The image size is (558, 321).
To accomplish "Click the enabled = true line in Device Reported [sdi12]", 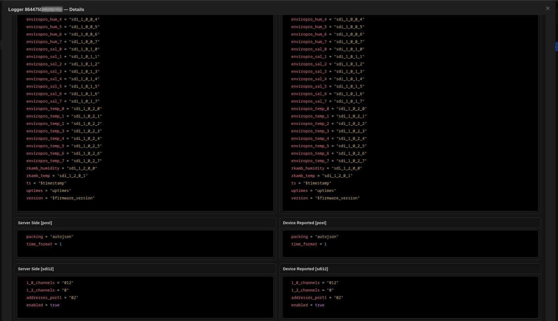I will point(308,305).
